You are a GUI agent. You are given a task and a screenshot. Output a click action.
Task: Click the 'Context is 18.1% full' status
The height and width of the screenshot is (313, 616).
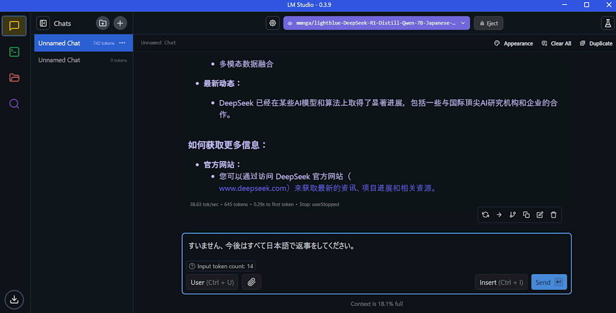tap(377, 304)
